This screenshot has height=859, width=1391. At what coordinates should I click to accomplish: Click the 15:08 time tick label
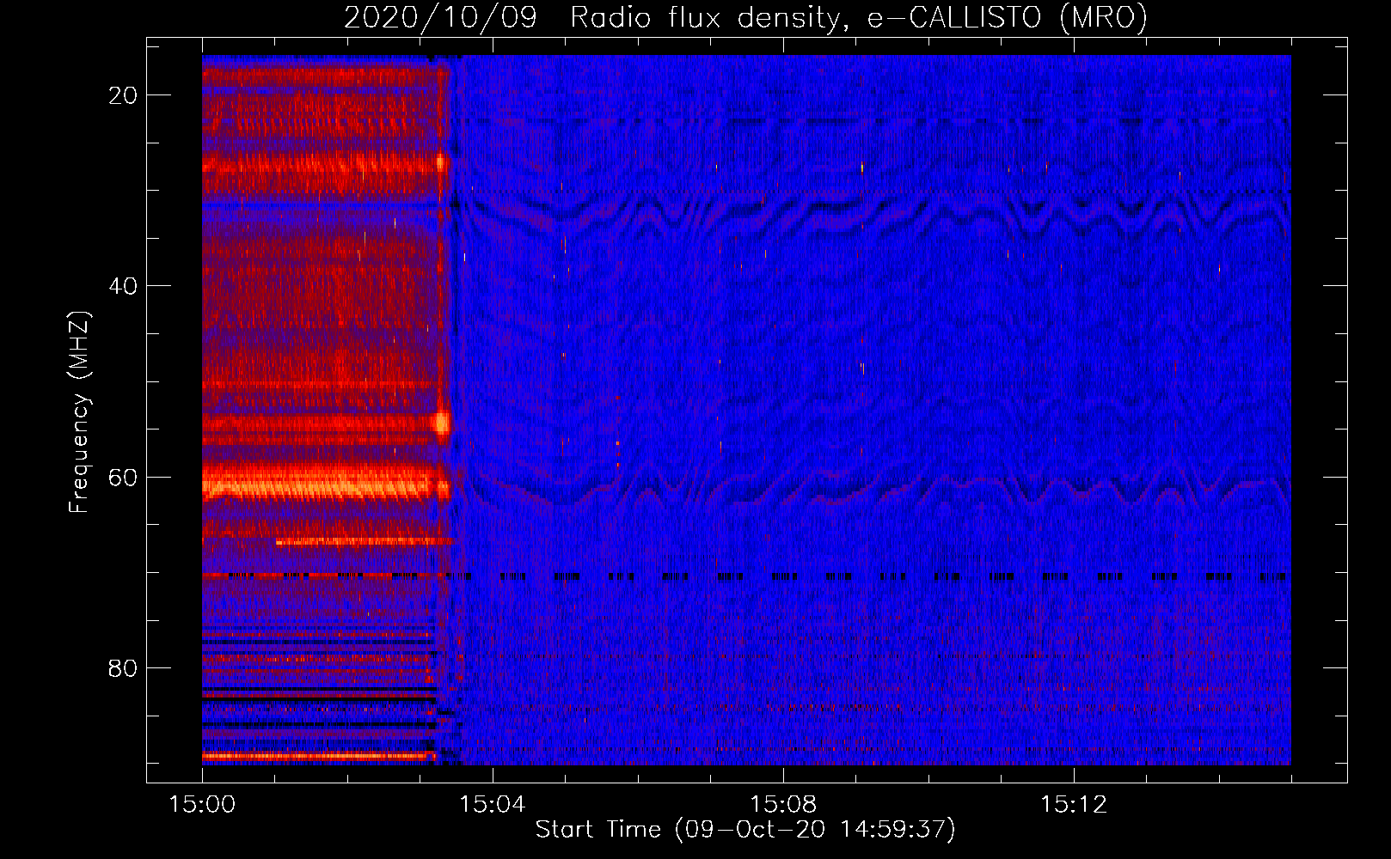coord(782,805)
